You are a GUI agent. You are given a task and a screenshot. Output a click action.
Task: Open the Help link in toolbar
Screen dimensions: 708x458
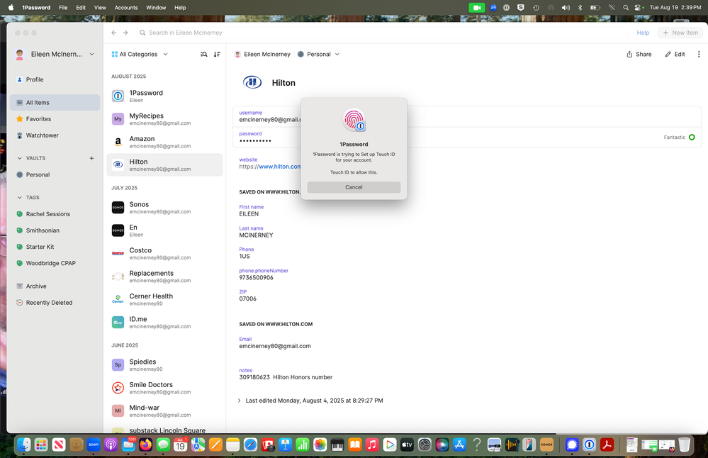(642, 33)
